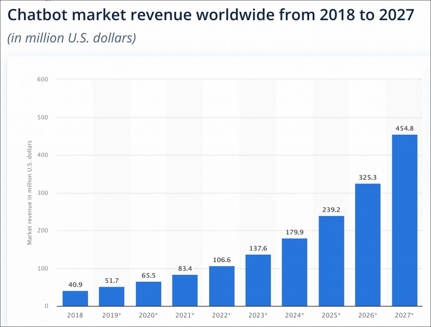Click the 2018 bar in the chart
This screenshot has width=431, height=327.
tap(75, 298)
